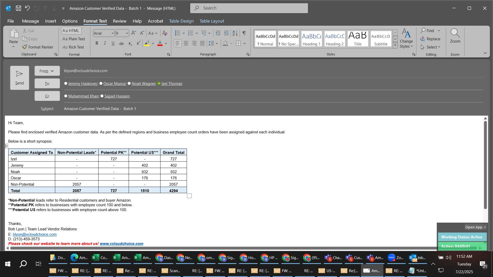Decrease paragraph indent

pyautogui.click(x=218, y=33)
